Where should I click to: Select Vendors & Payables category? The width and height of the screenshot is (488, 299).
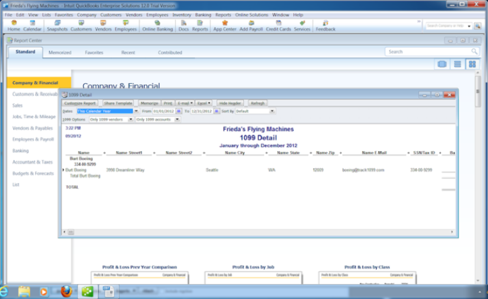click(33, 128)
